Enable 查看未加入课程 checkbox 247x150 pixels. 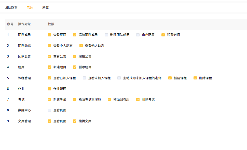click(x=84, y=78)
